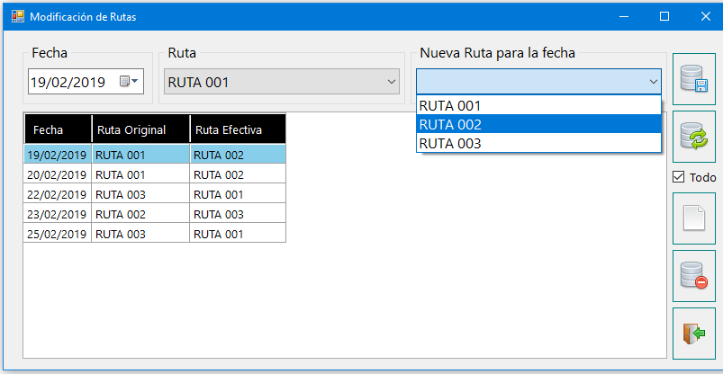This screenshot has height=374, width=723.
Task: Choose RUTA 002 from the dropdown list
Action: tap(538, 124)
